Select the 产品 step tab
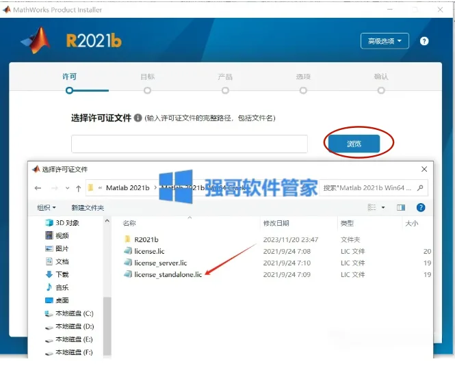Screen dimensions: 455x368 (x=225, y=77)
